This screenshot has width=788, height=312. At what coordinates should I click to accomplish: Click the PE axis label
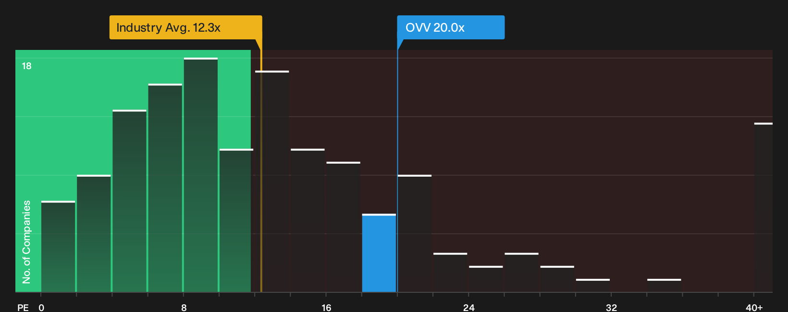tap(23, 307)
